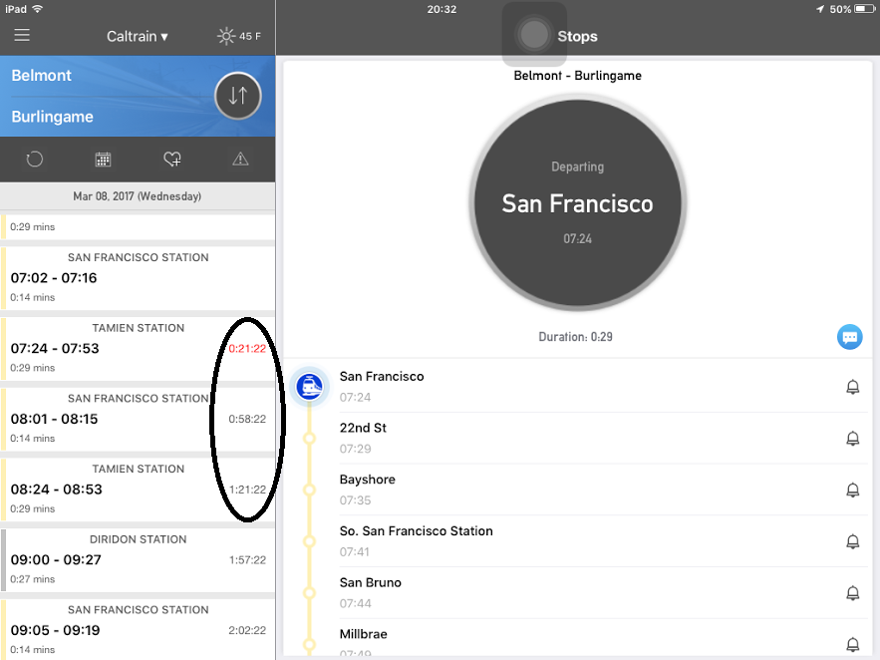Refresh the schedule list
Screen dimensions: 880x660
click(x=34, y=160)
